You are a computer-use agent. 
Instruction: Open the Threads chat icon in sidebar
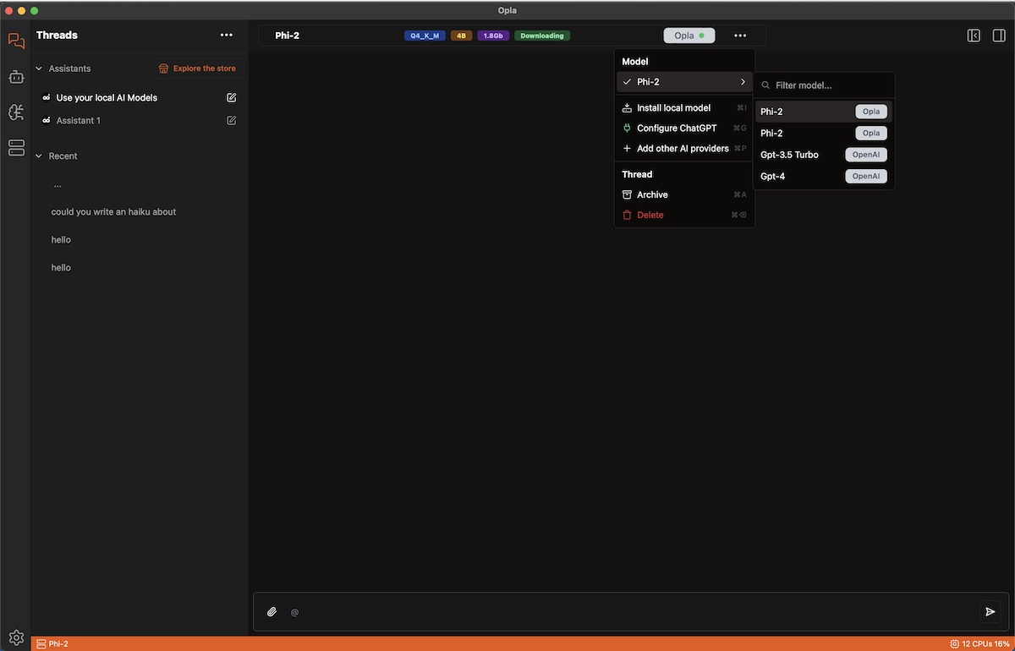15,41
